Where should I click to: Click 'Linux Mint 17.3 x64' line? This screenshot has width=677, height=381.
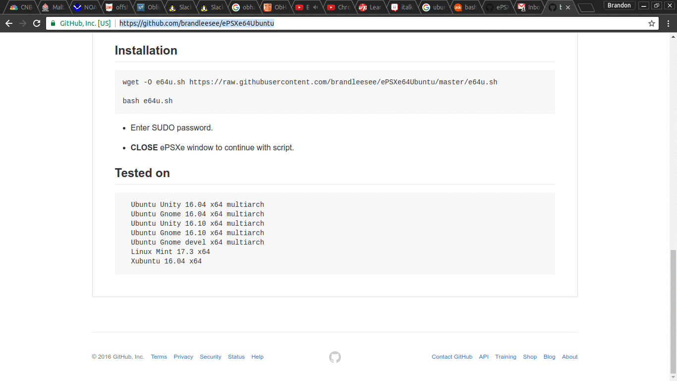170,252
